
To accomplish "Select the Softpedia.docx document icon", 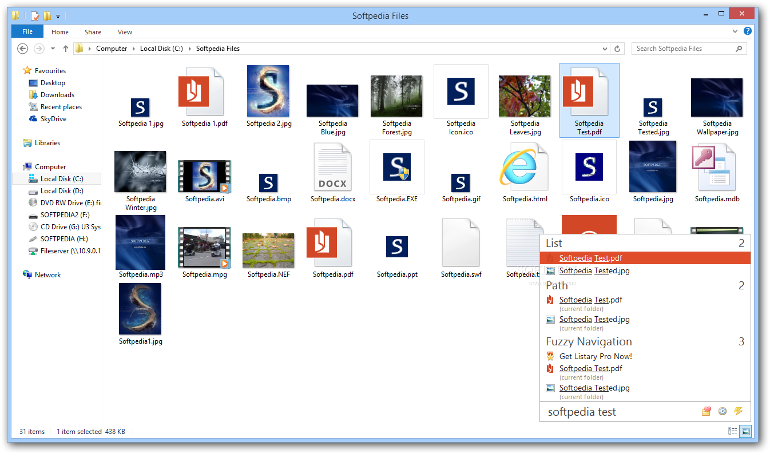I will click(x=332, y=168).
